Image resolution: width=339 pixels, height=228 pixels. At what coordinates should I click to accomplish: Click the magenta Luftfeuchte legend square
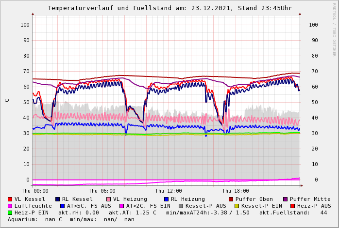[x=10, y=206]
